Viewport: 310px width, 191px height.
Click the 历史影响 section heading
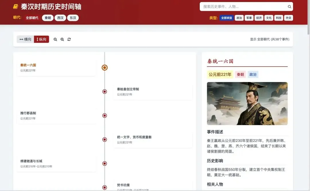pyautogui.click(x=215, y=161)
